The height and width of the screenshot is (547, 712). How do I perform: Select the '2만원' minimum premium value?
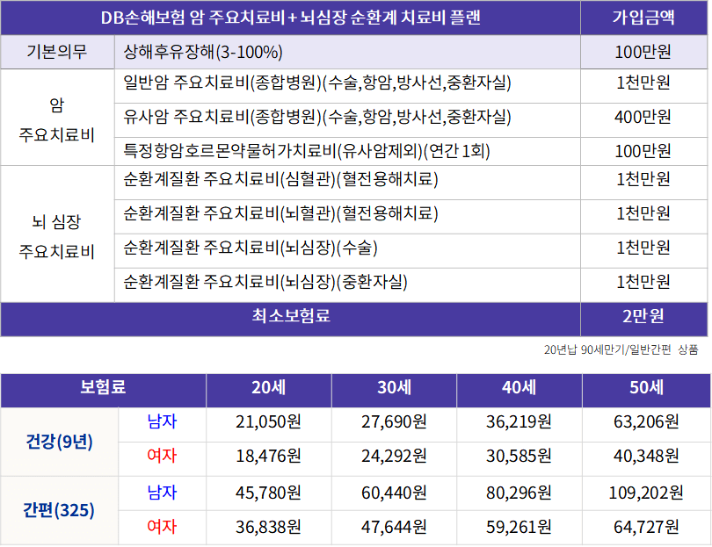click(x=643, y=316)
